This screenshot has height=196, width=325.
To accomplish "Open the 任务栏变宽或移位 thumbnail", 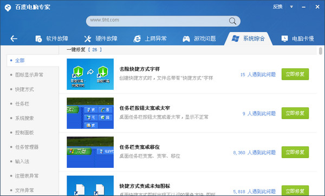I will pyautogui.click(x=90, y=152).
